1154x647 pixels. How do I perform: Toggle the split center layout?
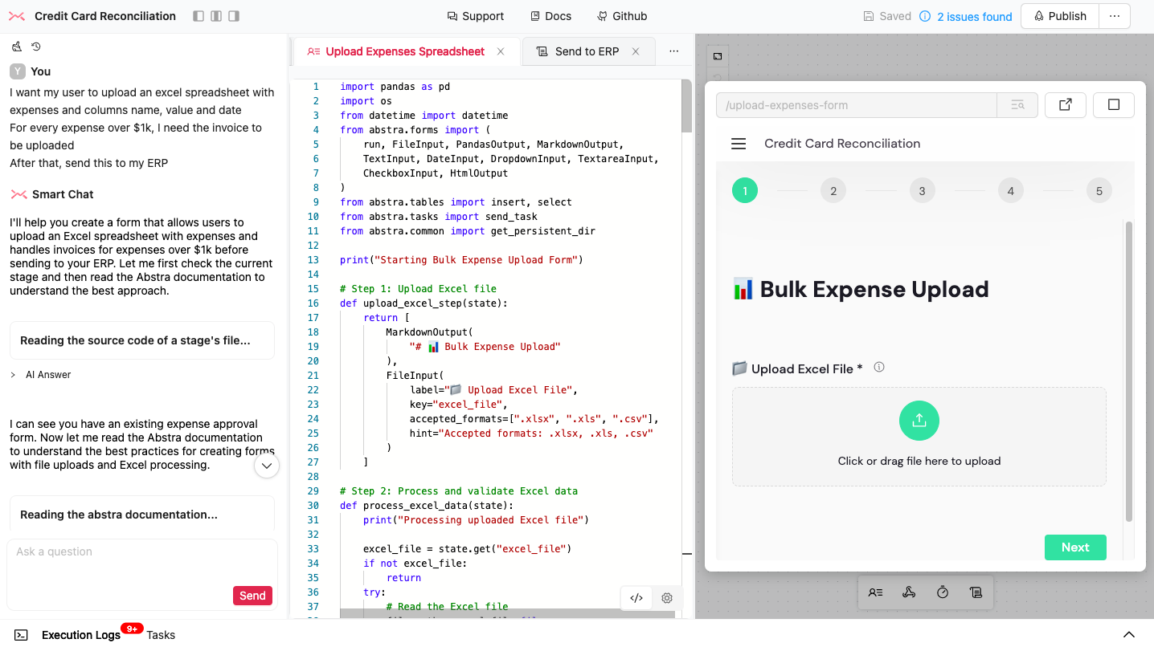216,16
